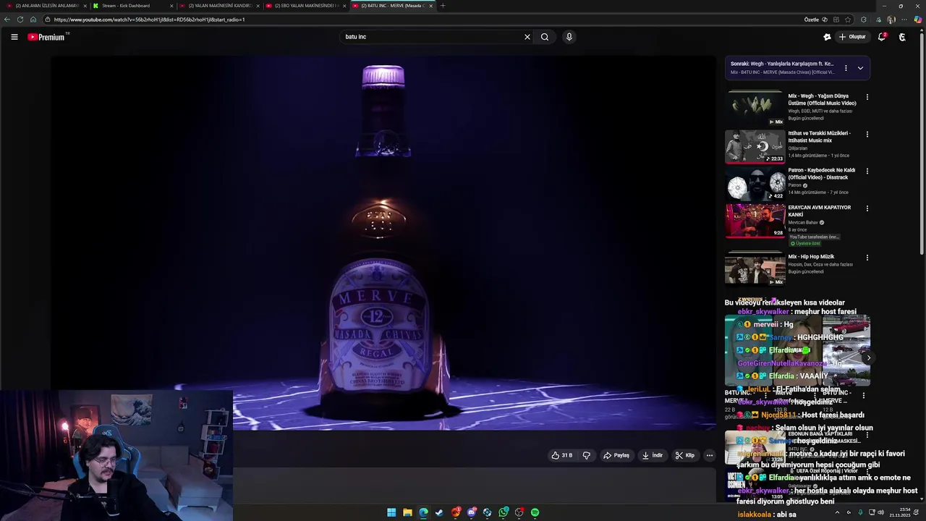Click the YouTube URL address bar
926x521 pixels.
pos(420,20)
